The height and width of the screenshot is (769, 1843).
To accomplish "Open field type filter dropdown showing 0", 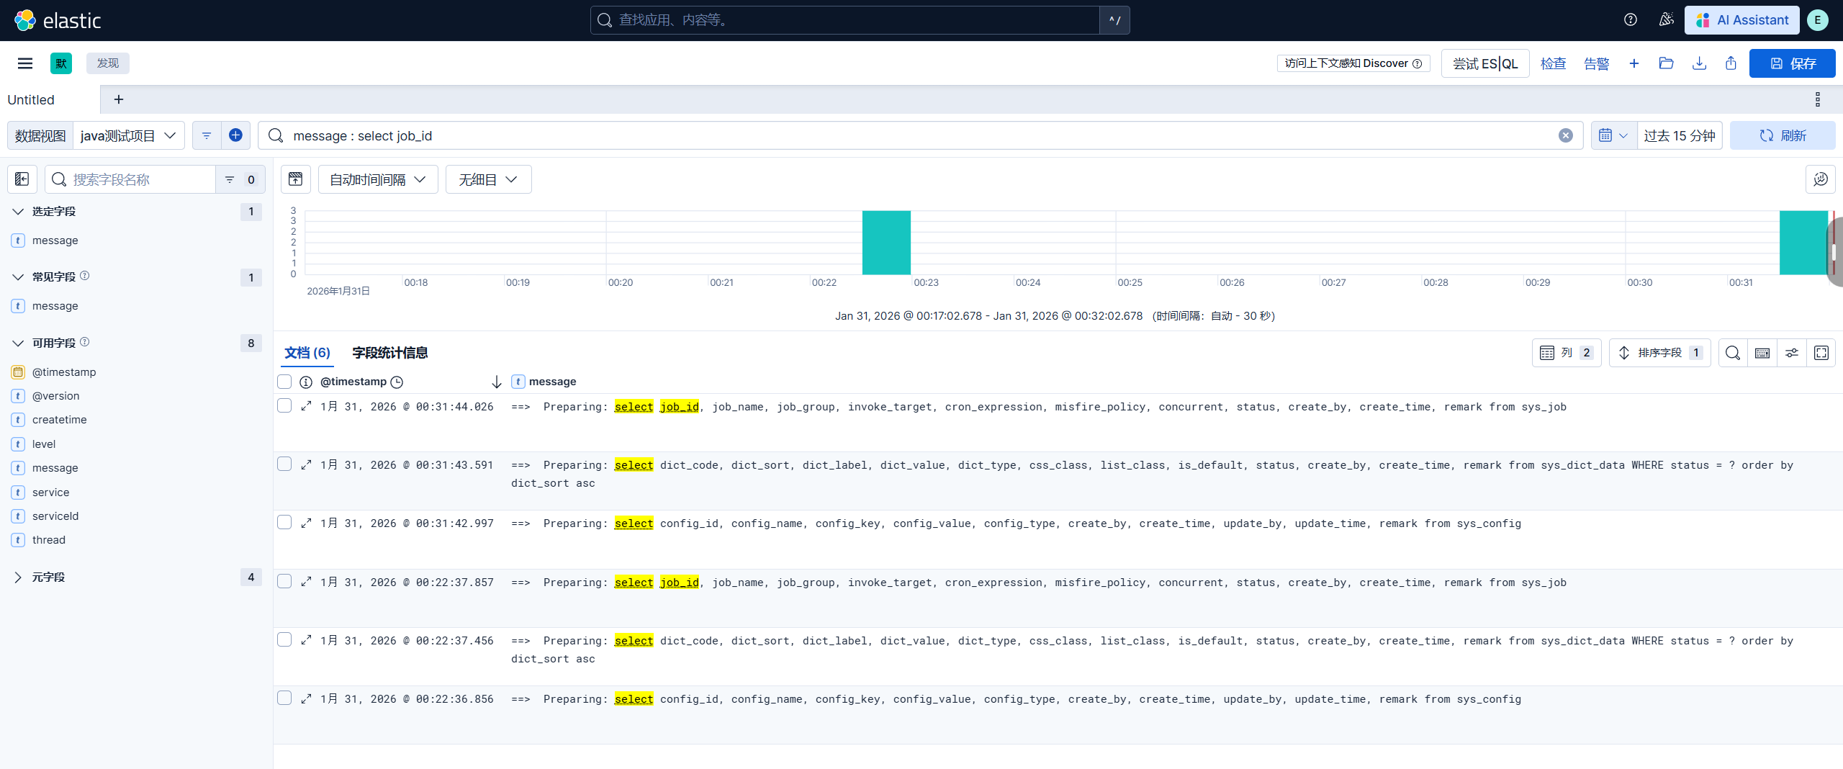I will pyautogui.click(x=240, y=179).
